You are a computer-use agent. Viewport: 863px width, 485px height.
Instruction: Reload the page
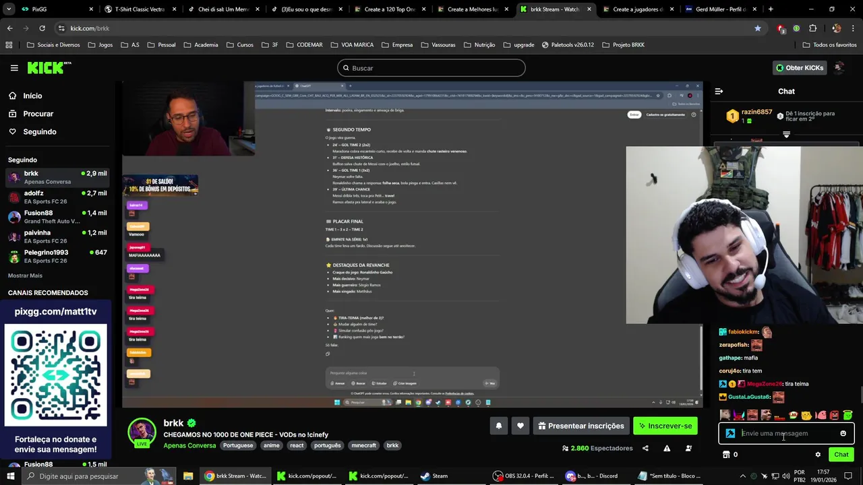click(42, 28)
